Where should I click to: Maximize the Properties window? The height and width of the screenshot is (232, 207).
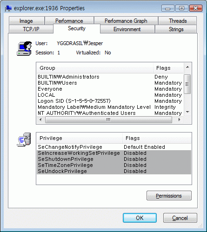click(x=182, y=8)
